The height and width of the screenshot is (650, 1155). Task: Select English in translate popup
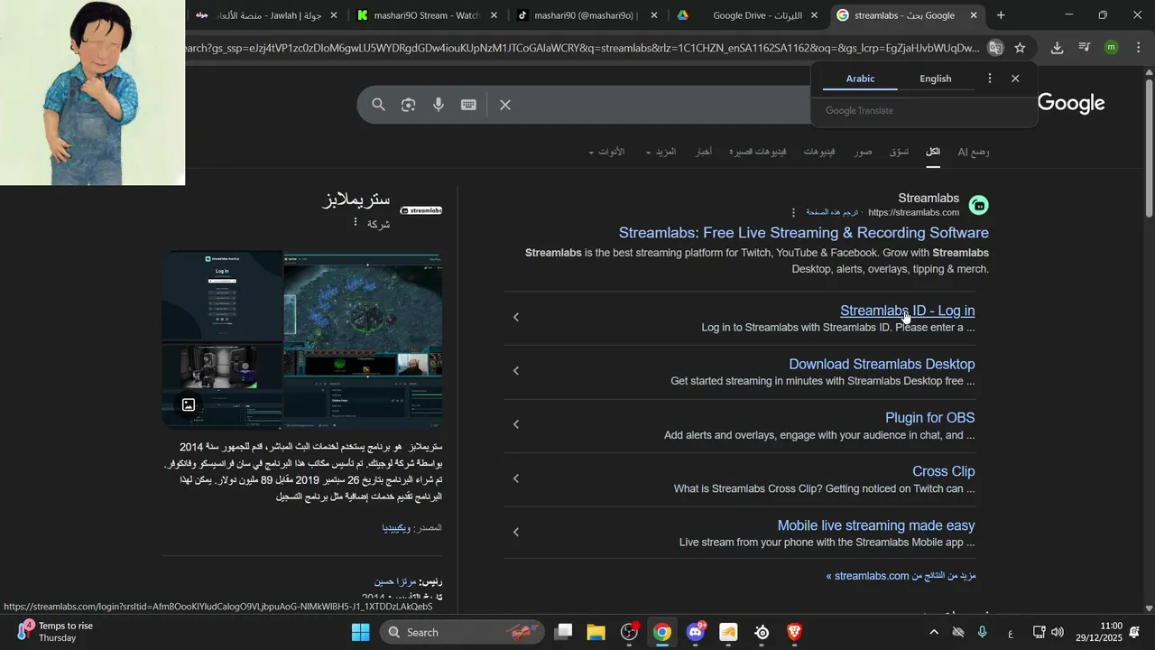(936, 79)
